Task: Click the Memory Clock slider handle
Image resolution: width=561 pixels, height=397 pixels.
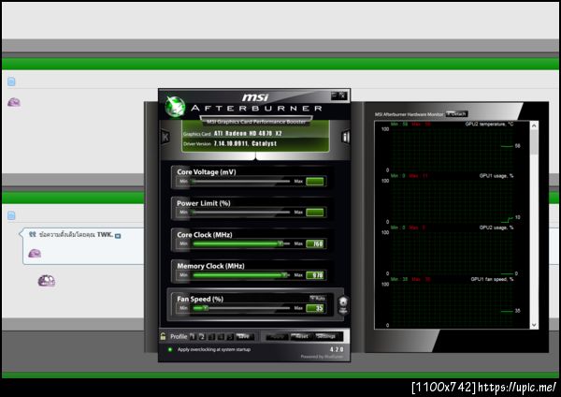Action: click(x=284, y=275)
